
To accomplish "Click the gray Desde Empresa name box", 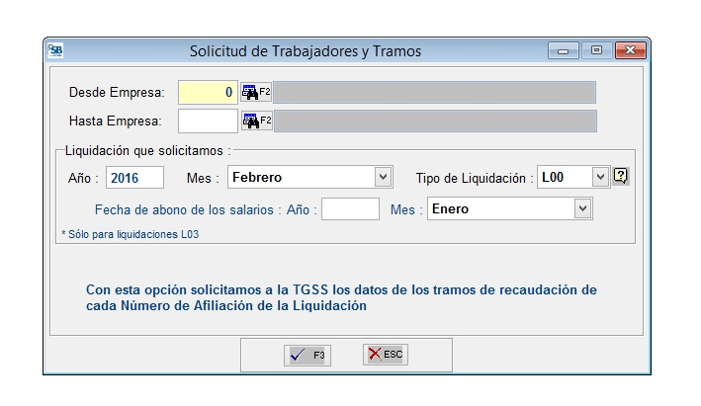I will (x=435, y=93).
